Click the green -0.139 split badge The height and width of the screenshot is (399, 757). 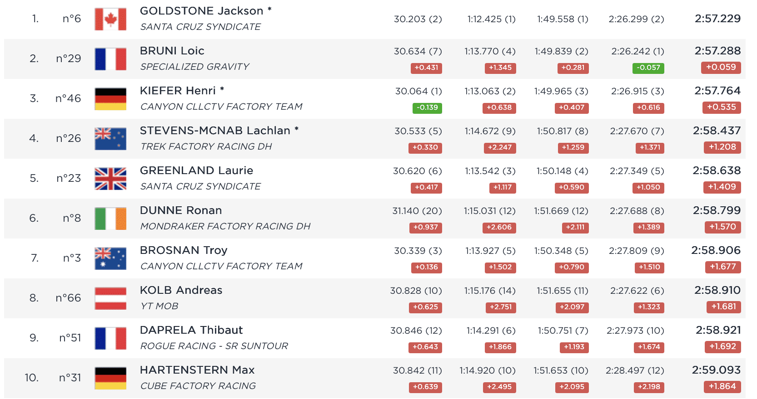(x=427, y=108)
